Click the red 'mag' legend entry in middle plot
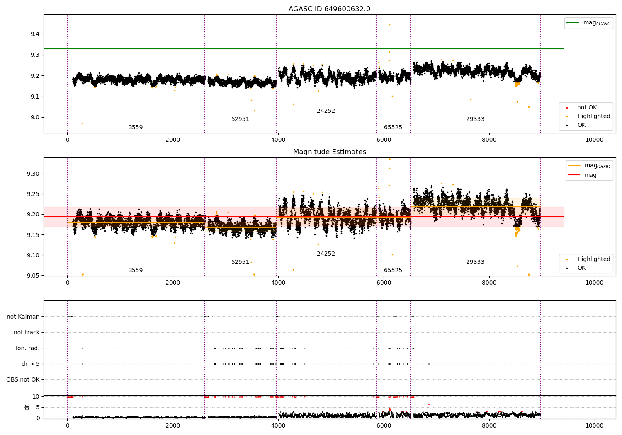Image resolution: width=622 pixels, height=435 pixels. (582, 175)
